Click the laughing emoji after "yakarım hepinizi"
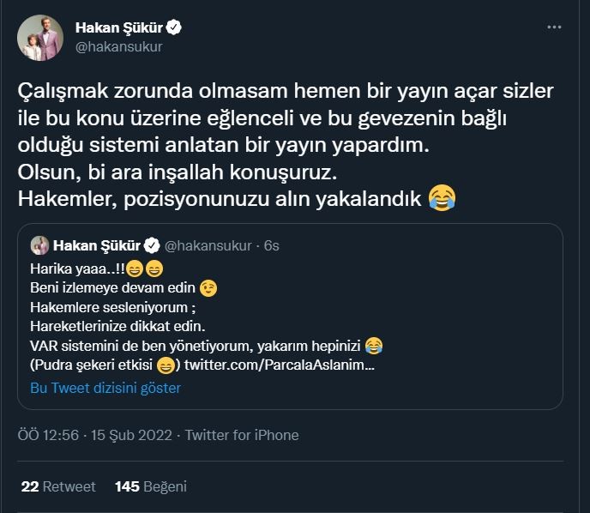 click(x=373, y=346)
